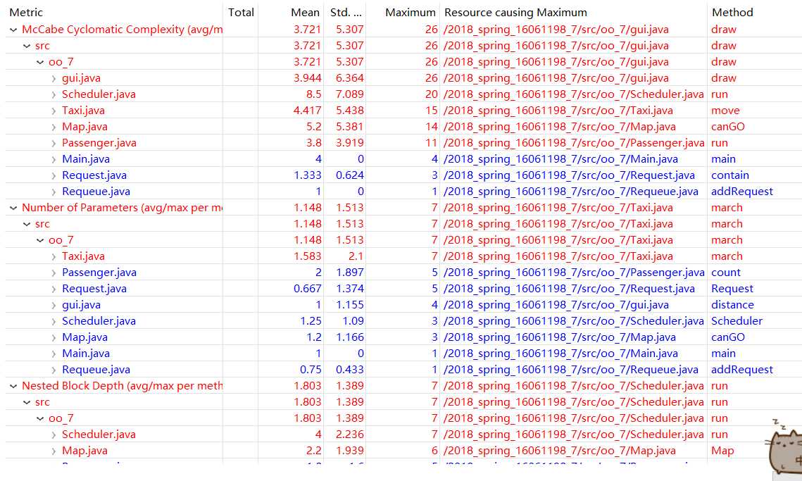Click the Method column header
Image resolution: width=802 pixels, height=481 pixels.
[732, 13]
